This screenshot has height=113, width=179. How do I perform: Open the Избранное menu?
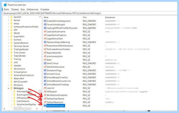point(33,9)
